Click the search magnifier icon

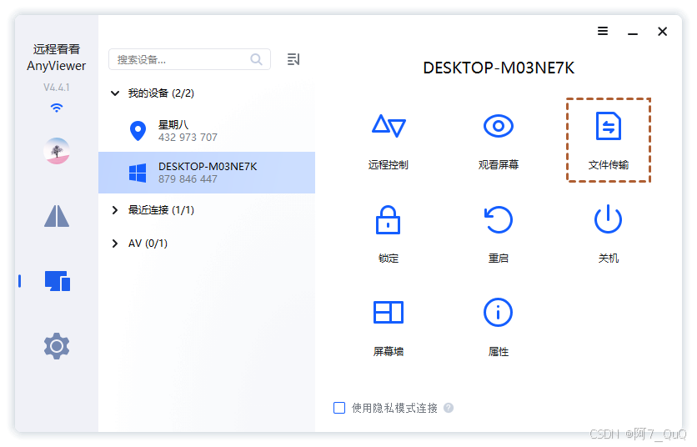tap(256, 59)
